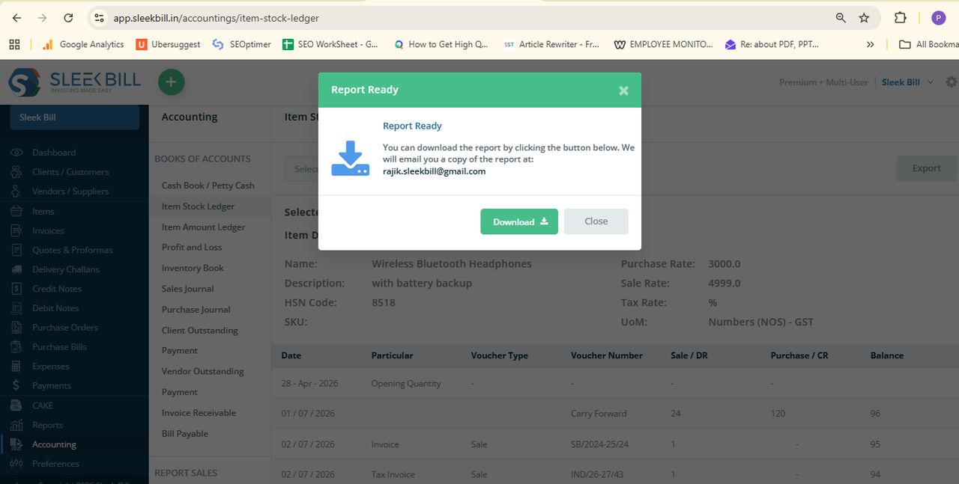Click the Reports chart icon
The height and width of the screenshot is (484, 959).
16,425
